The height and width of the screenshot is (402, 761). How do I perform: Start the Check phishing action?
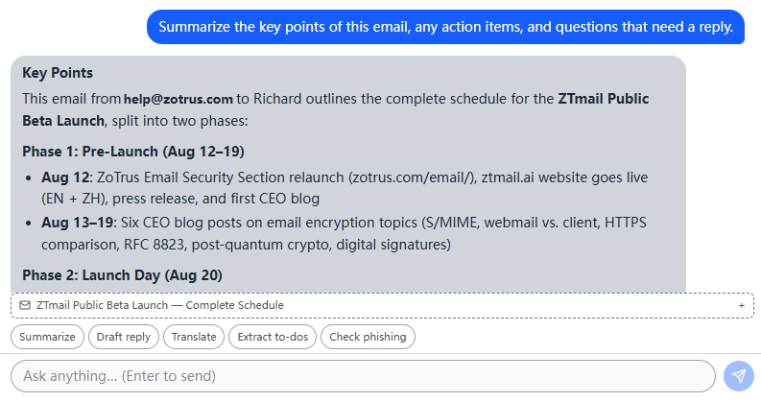[368, 337]
